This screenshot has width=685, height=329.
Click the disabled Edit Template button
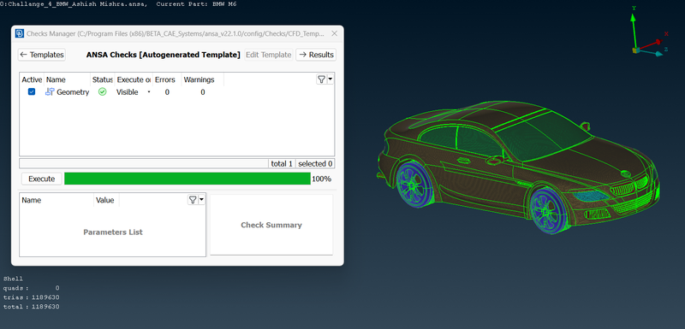click(268, 55)
